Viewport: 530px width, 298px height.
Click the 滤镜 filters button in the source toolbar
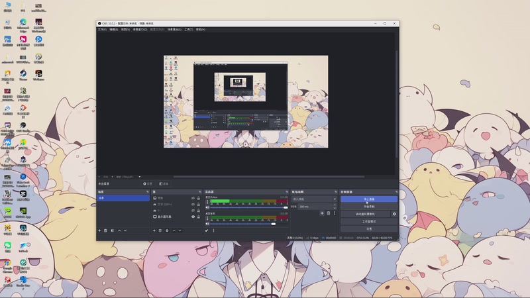[164, 184]
